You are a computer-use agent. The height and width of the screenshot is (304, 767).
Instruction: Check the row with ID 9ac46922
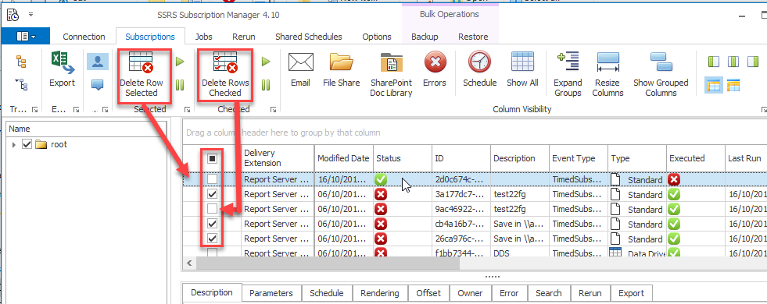(213, 209)
